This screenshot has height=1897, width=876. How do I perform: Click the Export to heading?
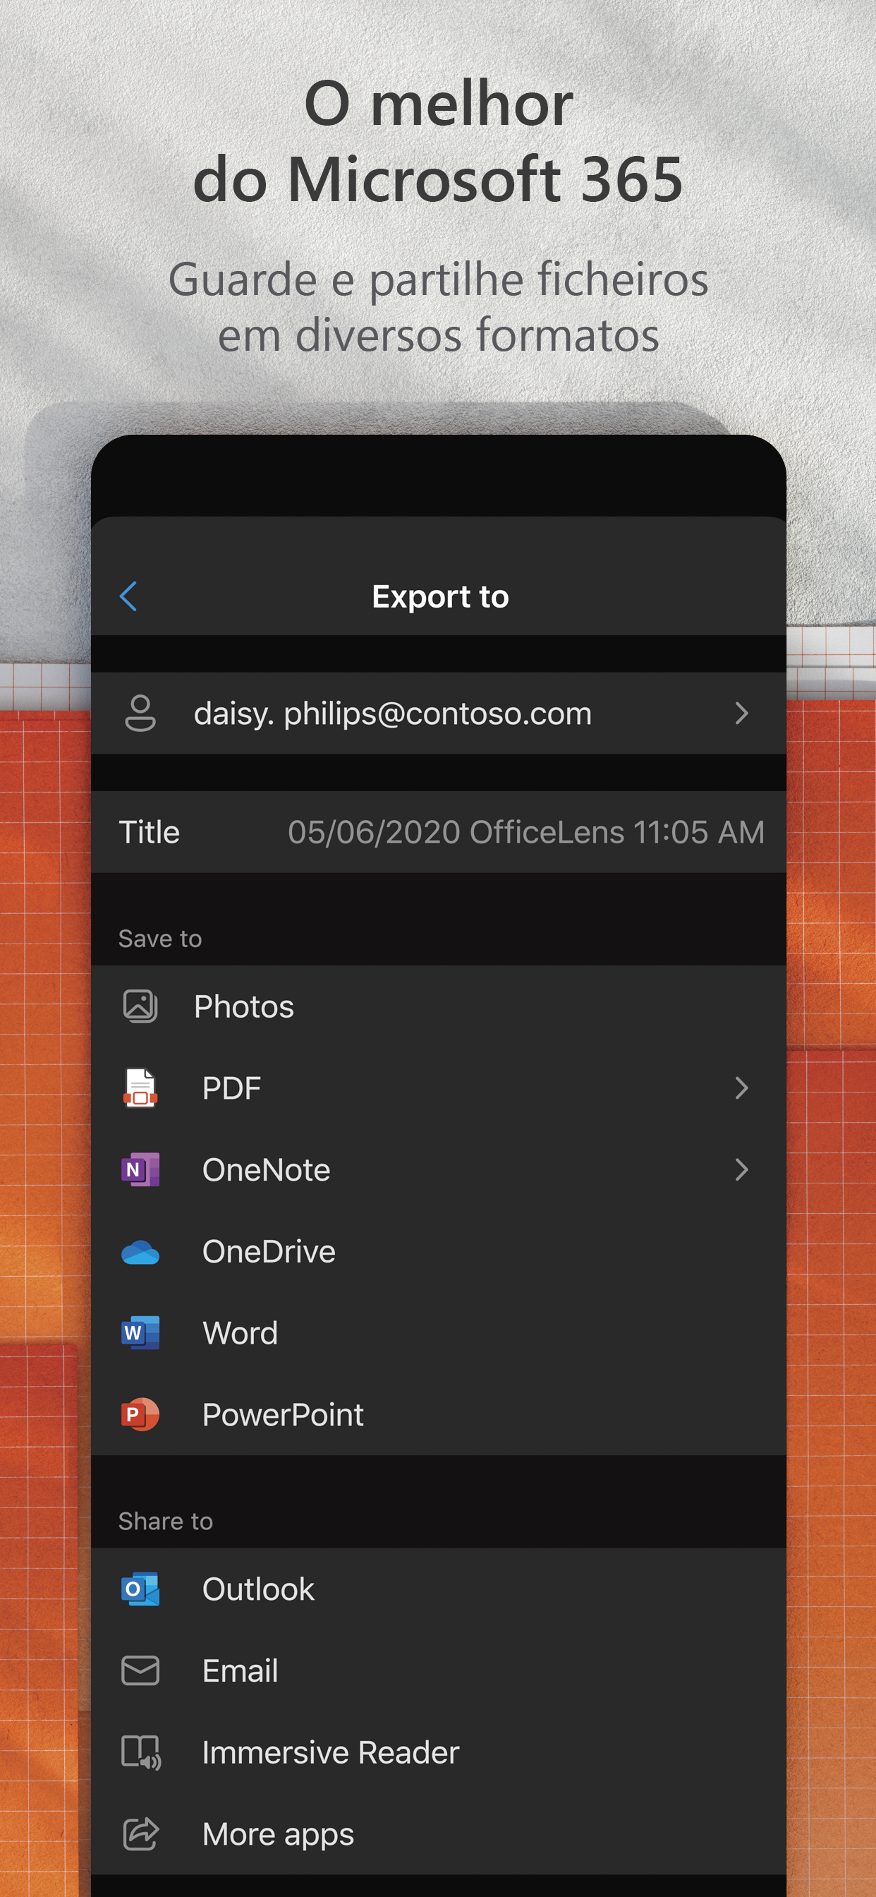(x=440, y=596)
